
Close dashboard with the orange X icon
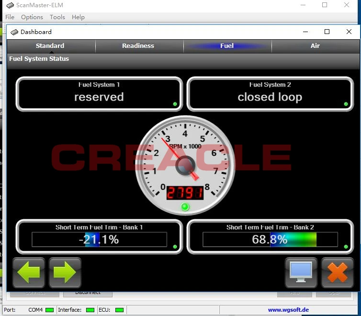tap(337, 272)
